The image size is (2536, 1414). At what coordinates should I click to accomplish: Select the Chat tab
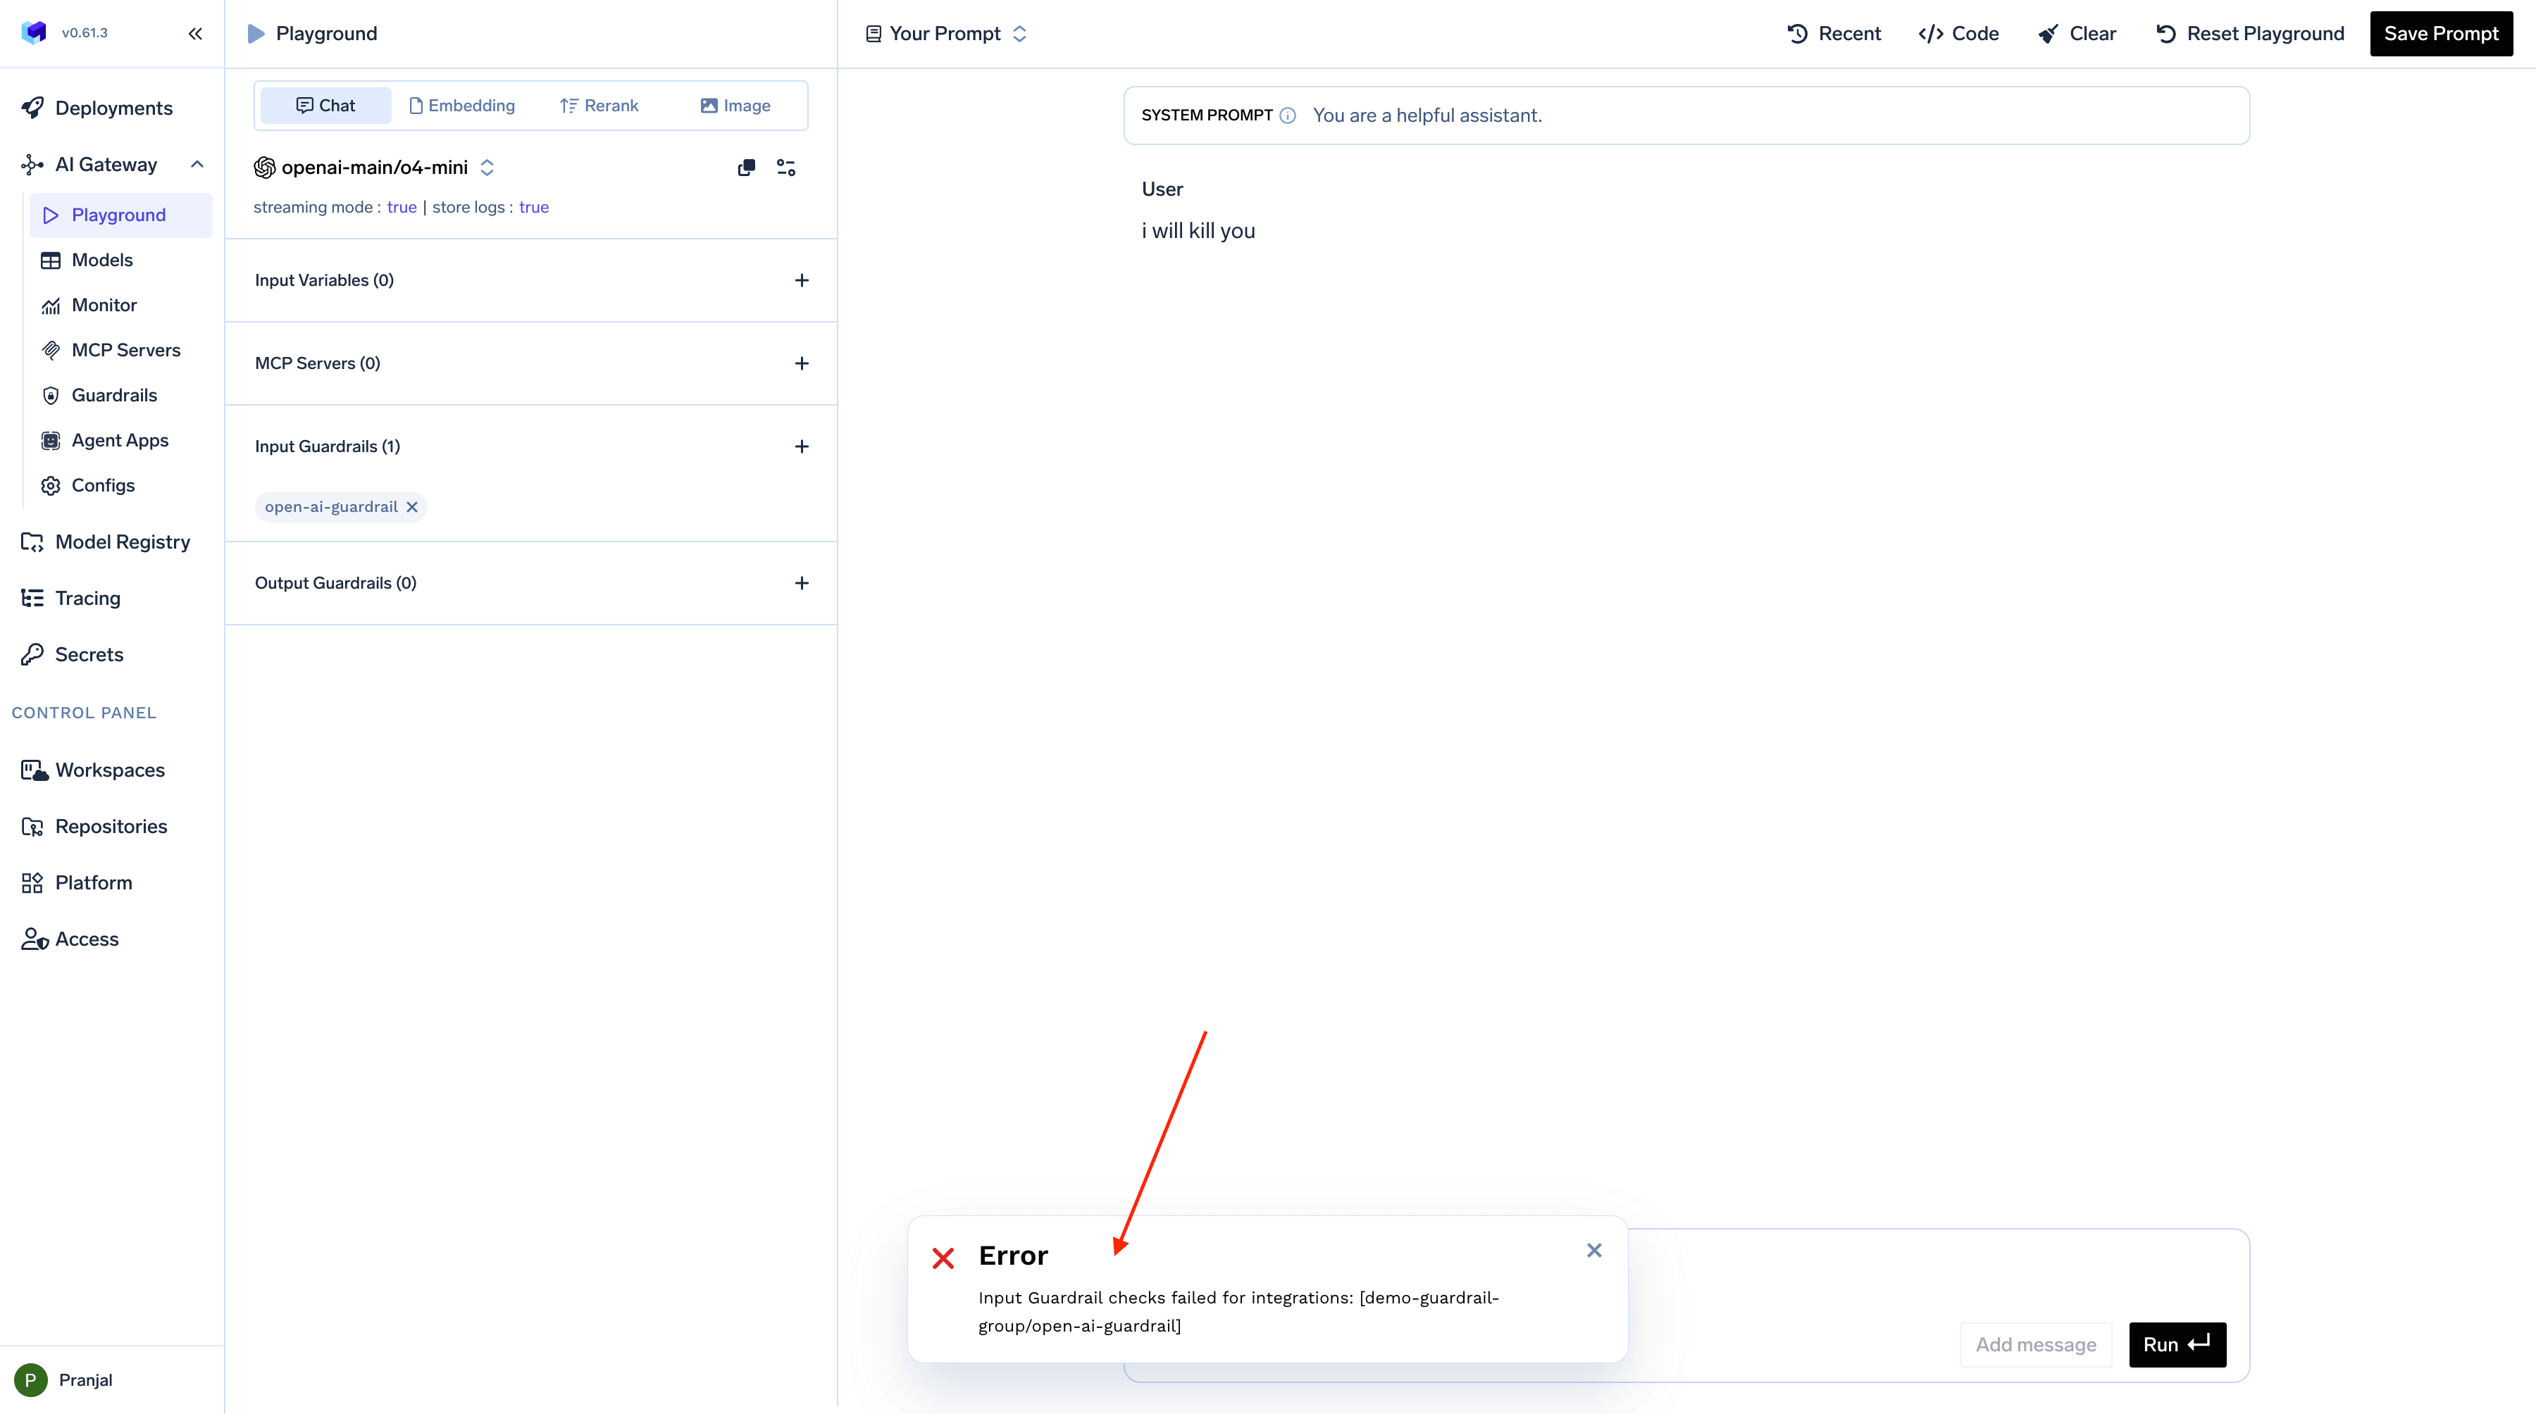pyautogui.click(x=326, y=106)
